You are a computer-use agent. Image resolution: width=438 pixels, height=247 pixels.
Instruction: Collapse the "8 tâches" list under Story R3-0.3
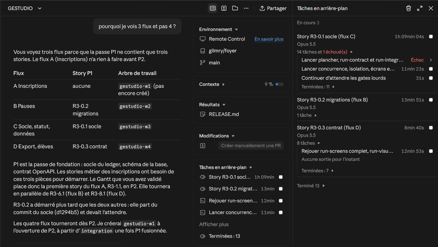pos(319,143)
